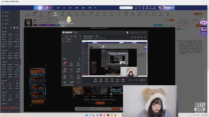The width and height of the screenshot is (209, 117).
Task: Click the magnifier search icon
Action: 131,8
